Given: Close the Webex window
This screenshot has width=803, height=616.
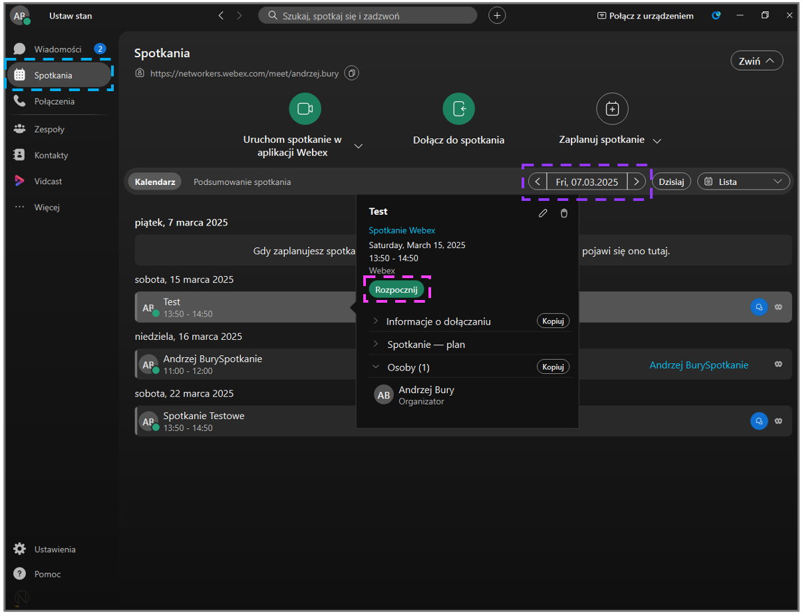Looking at the screenshot, I should pos(789,15).
